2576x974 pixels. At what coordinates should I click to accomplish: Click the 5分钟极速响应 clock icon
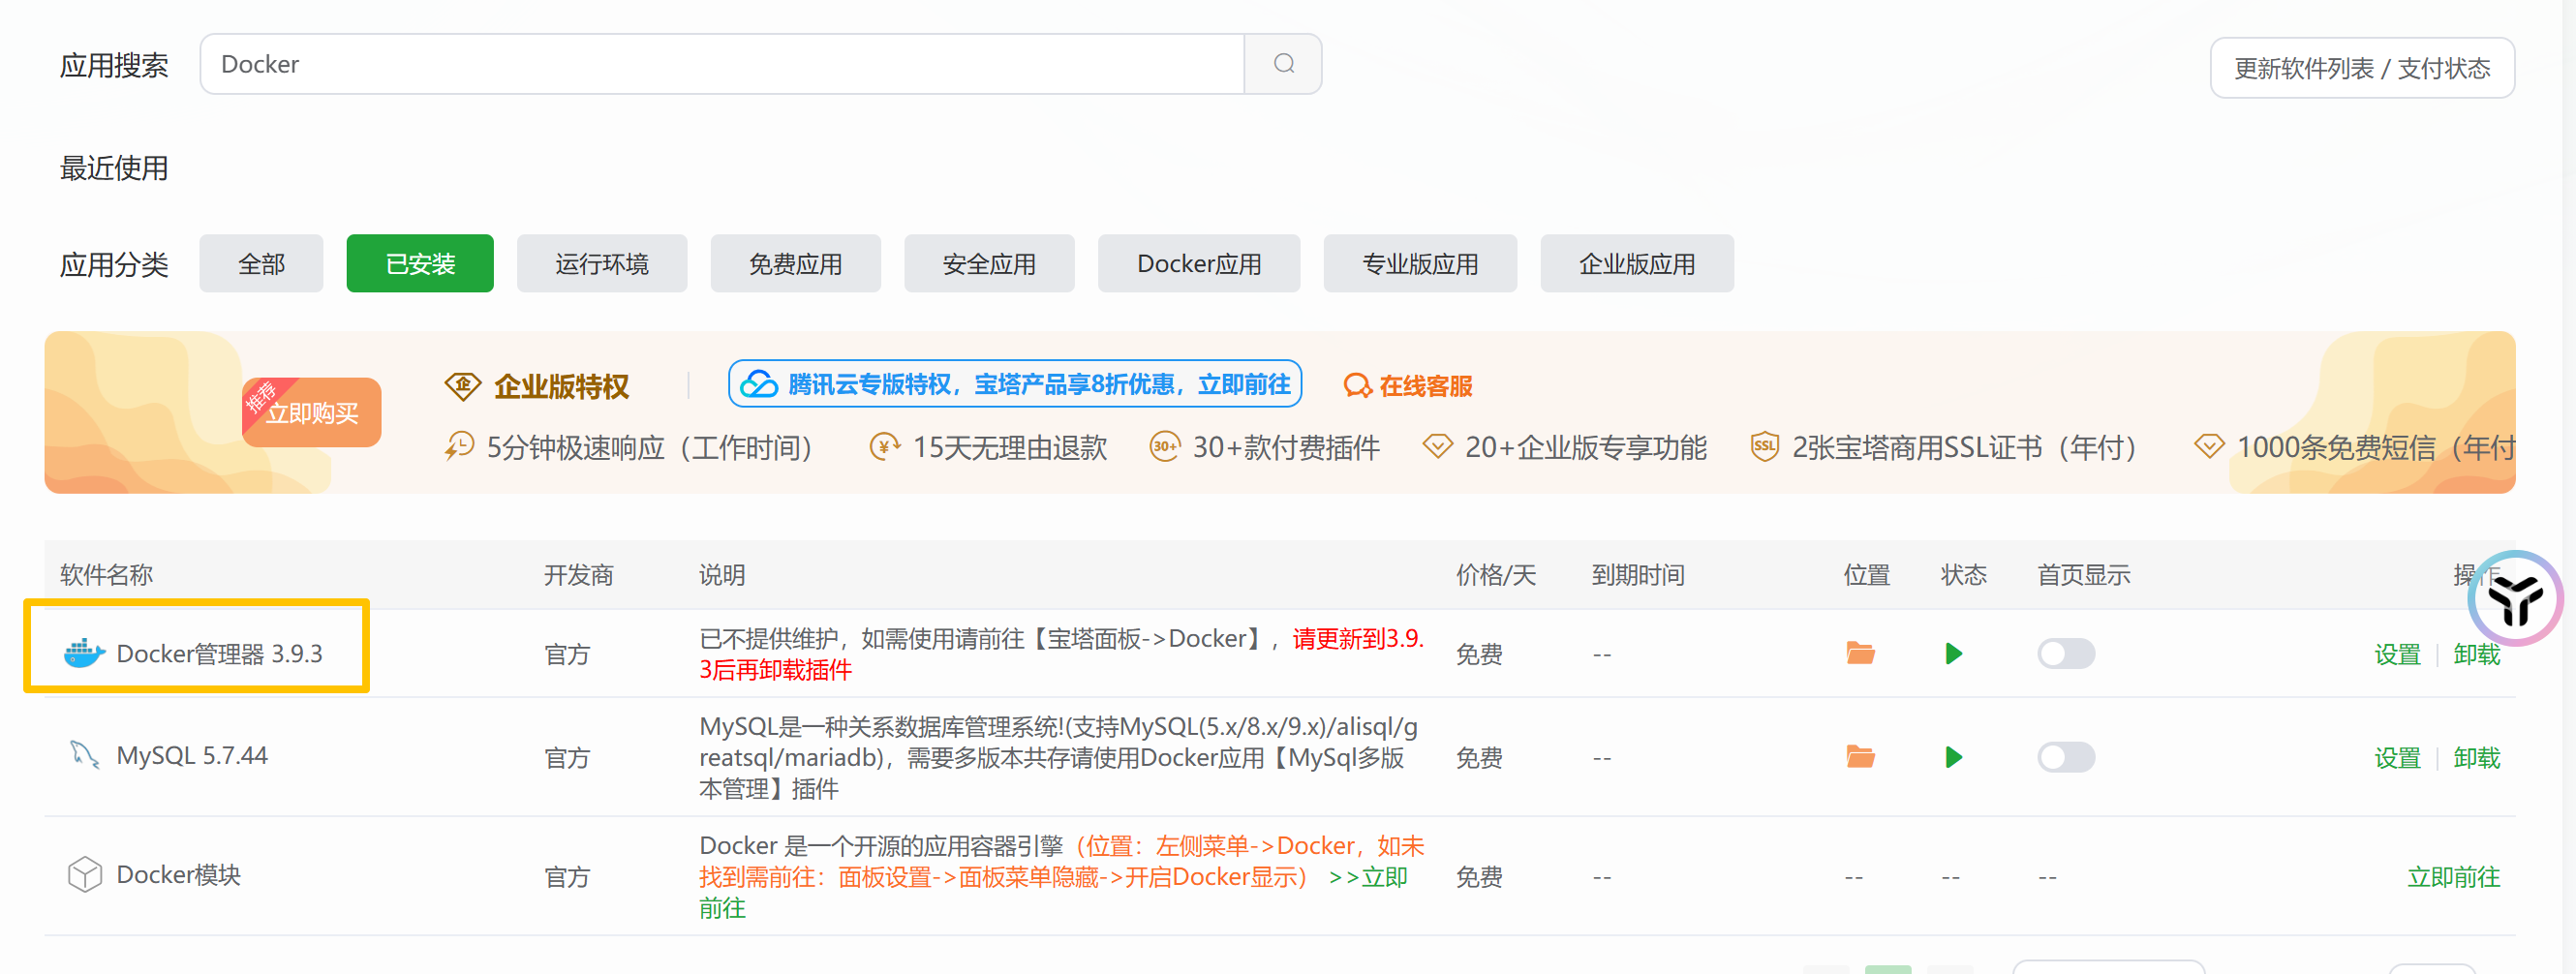459,447
